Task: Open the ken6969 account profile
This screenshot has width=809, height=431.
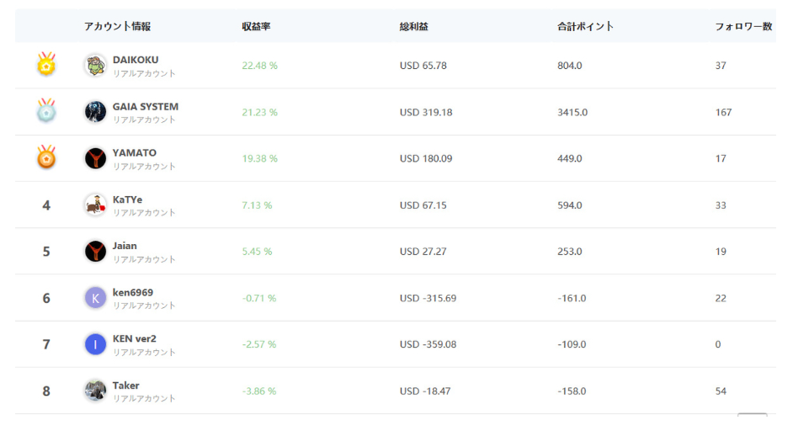Action: tap(133, 292)
